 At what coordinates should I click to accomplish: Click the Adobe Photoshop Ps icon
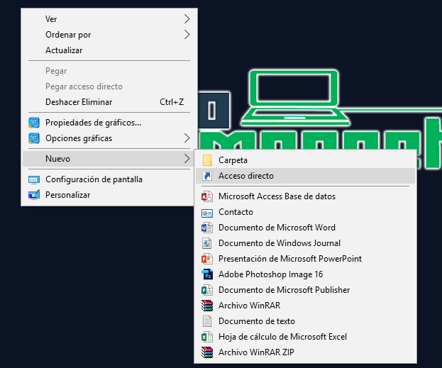tap(207, 274)
